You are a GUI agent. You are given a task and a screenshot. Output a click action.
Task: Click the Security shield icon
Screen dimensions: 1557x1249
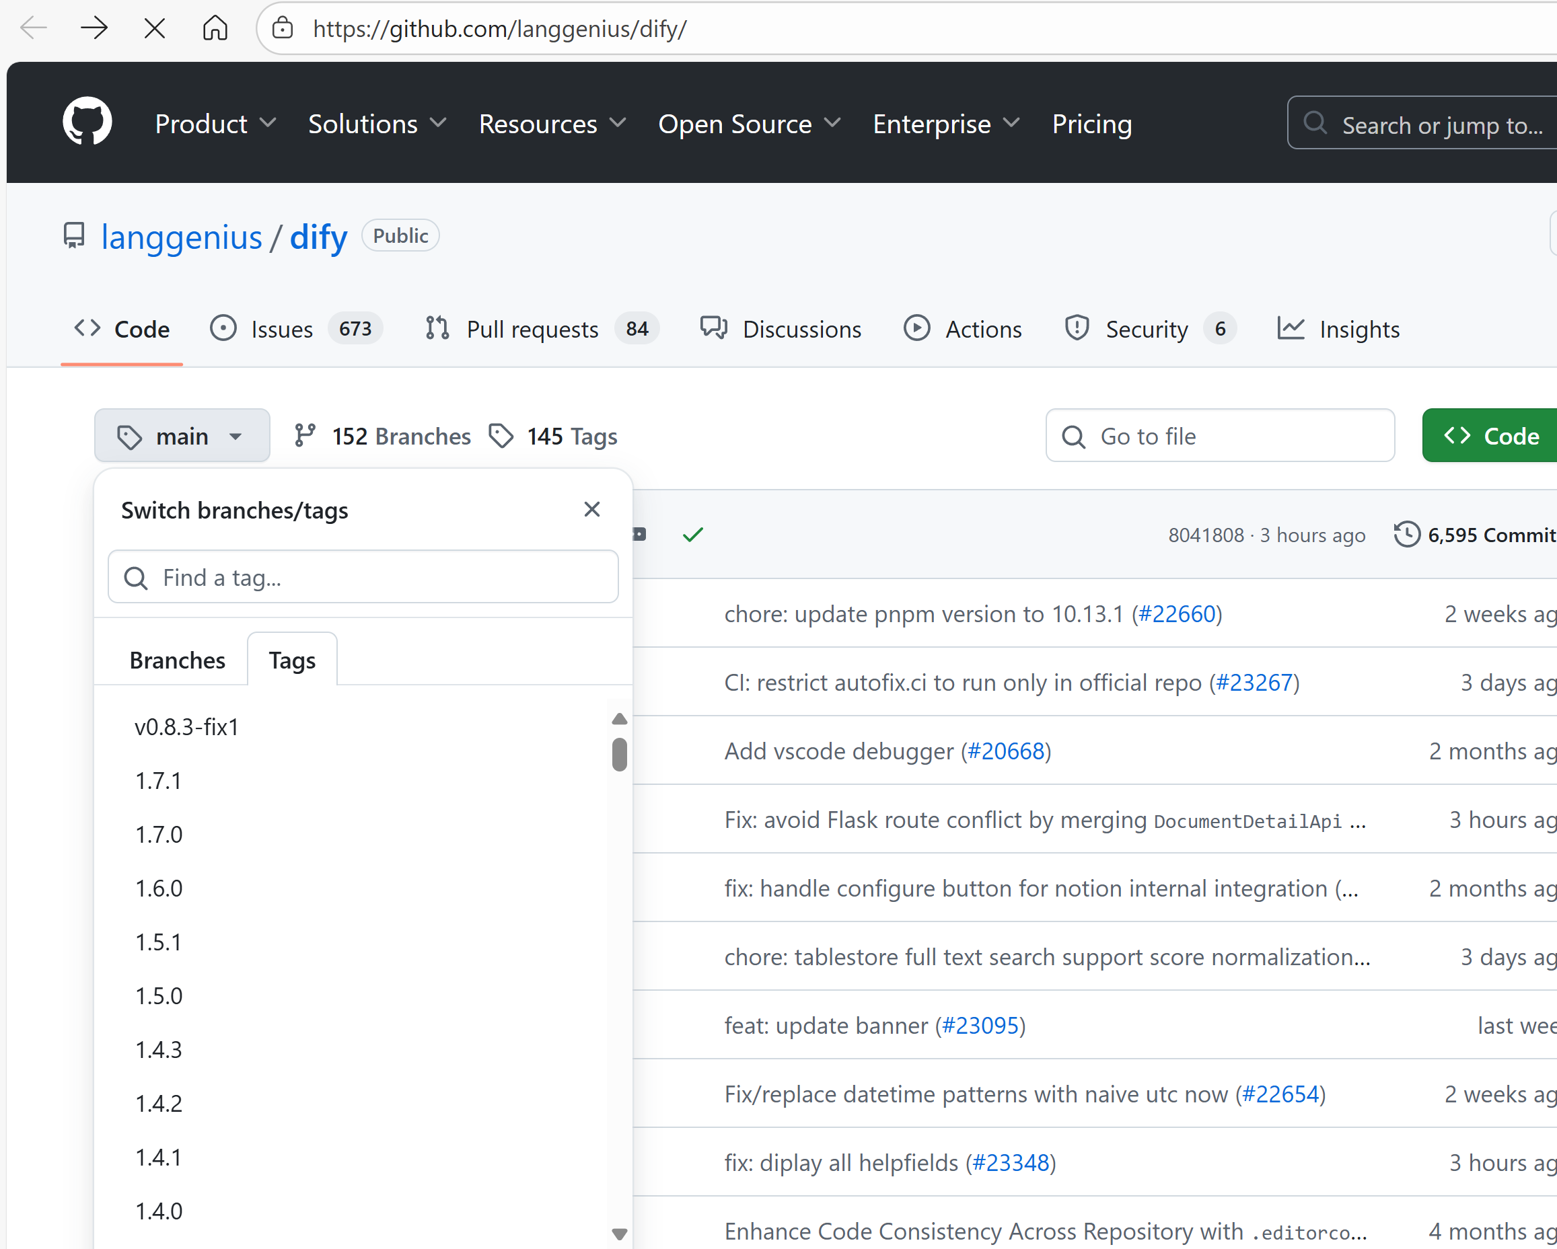(1077, 328)
